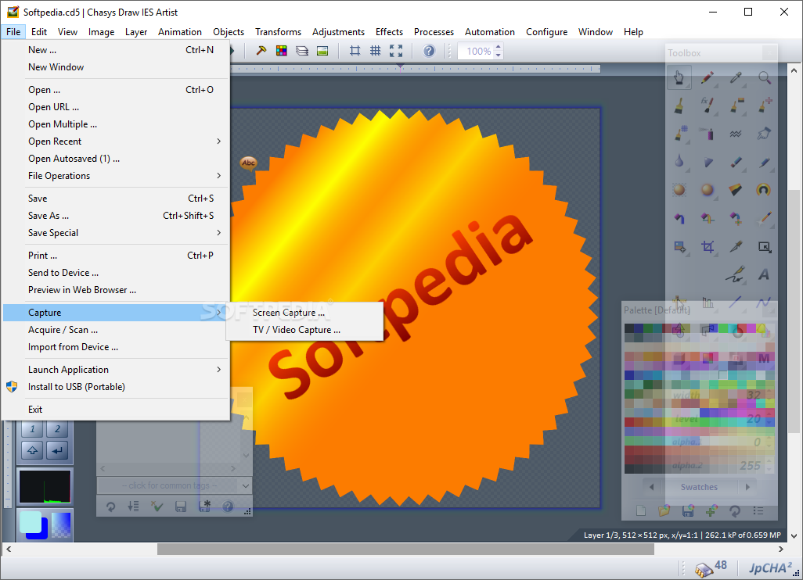Select the wavy lines distortion tool
Screen dimensions: 803x580
tap(736, 134)
